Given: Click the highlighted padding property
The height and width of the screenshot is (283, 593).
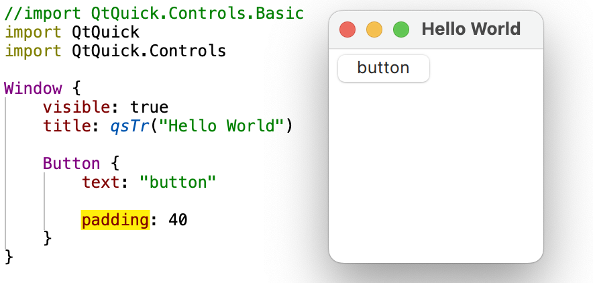Looking at the screenshot, I should pyautogui.click(x=115, y=220).
